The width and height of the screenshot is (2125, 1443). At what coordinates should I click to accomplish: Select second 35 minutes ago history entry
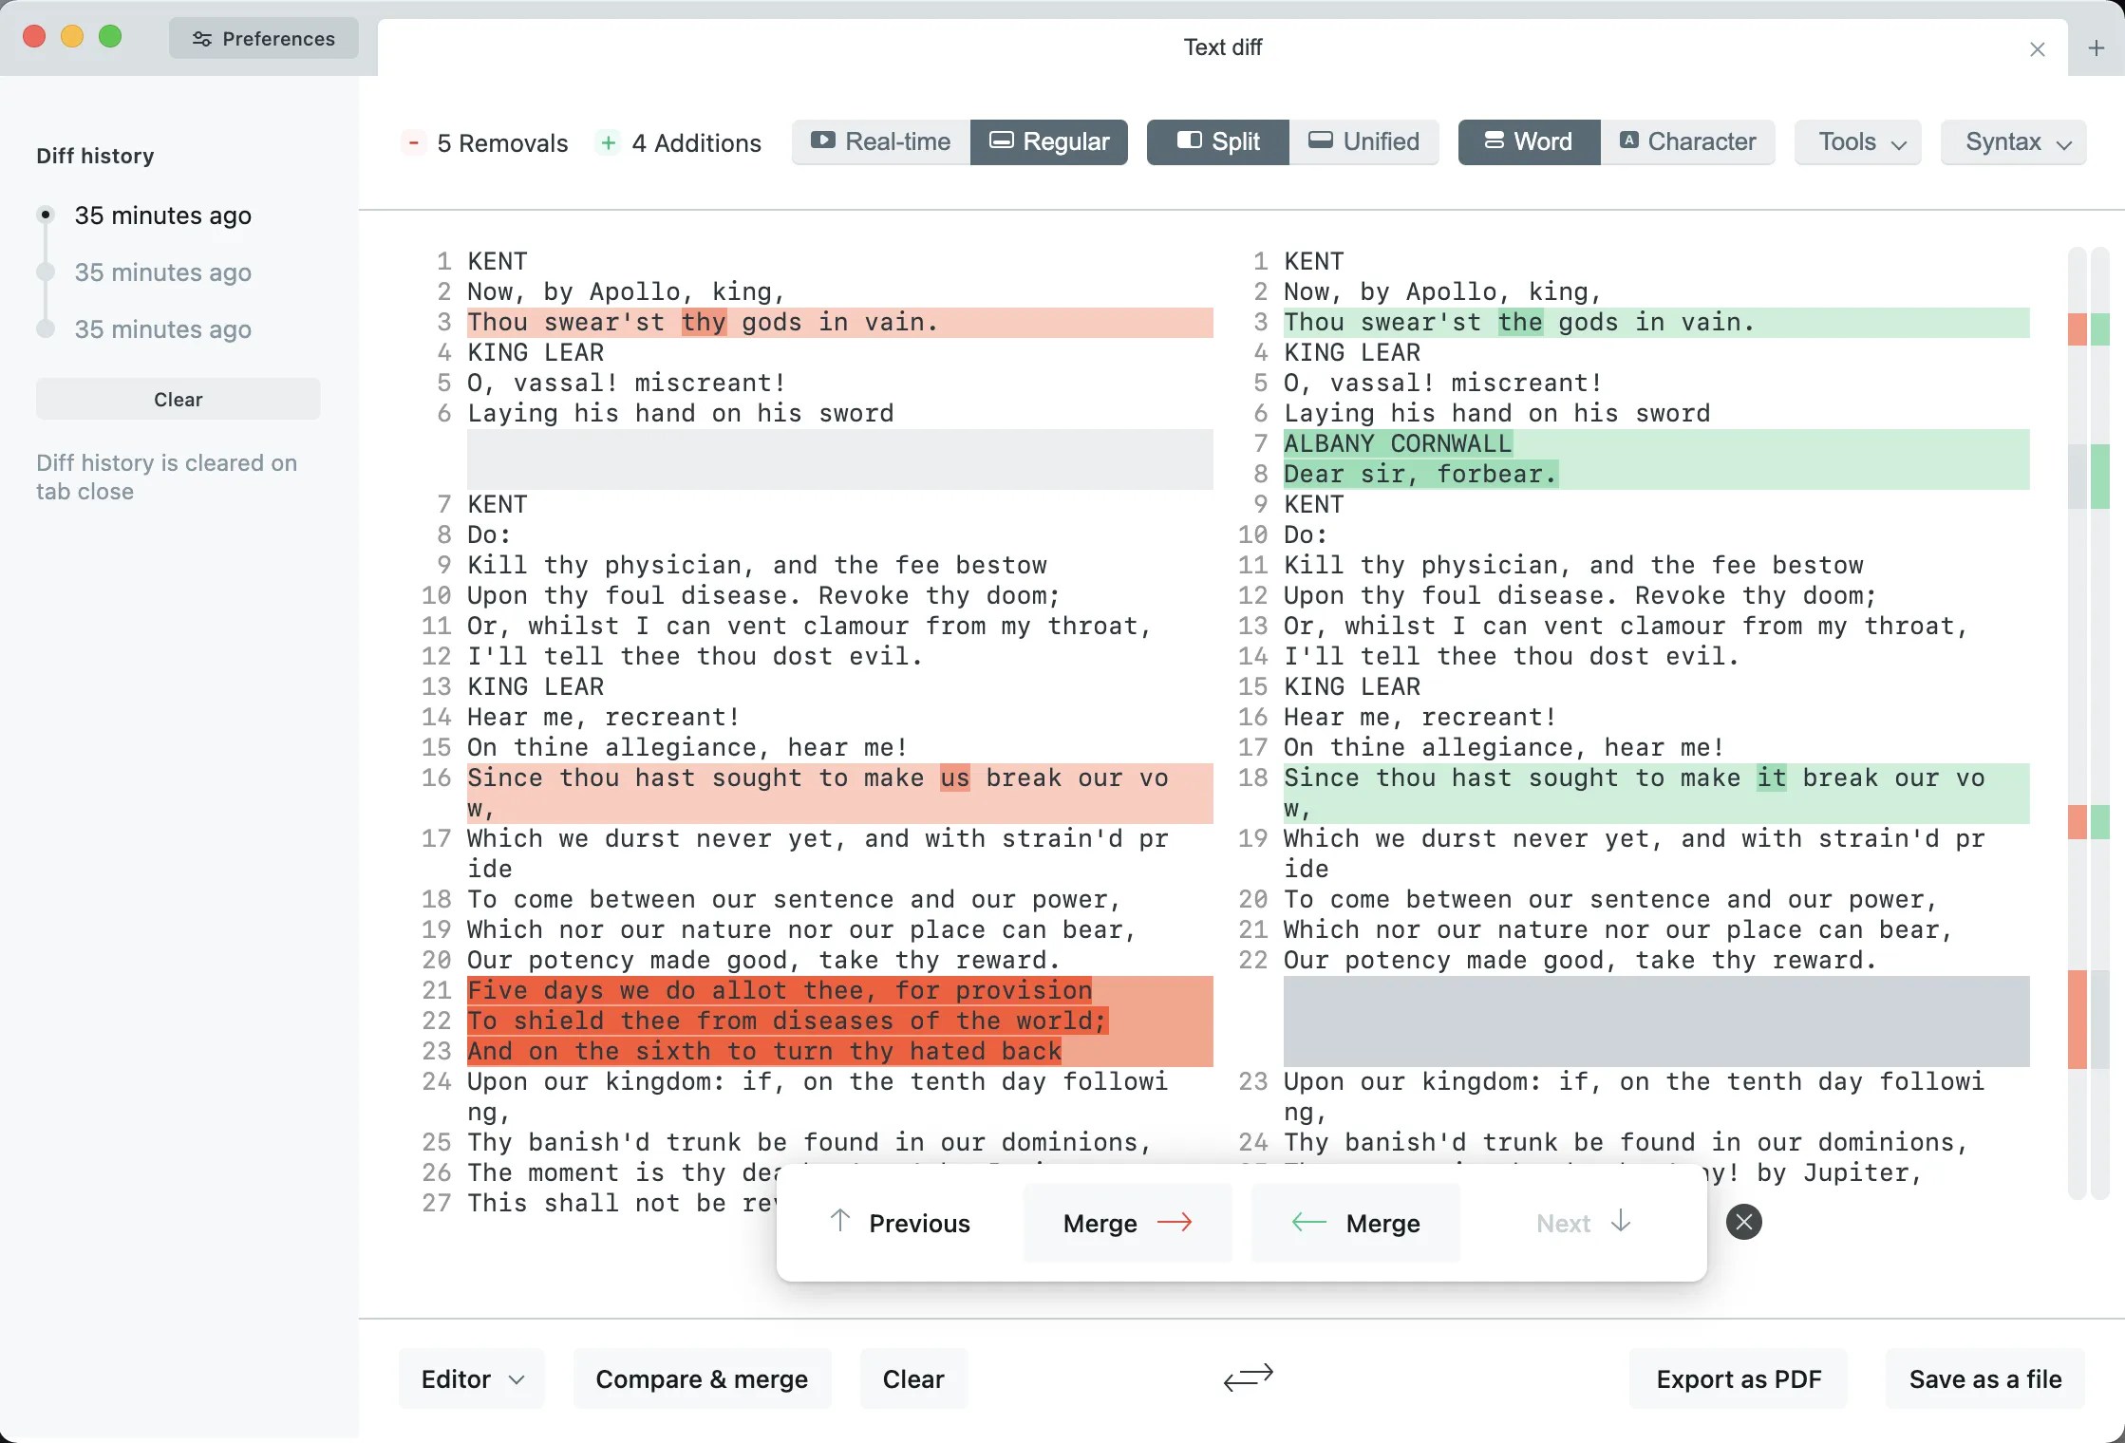coord(162,272)
